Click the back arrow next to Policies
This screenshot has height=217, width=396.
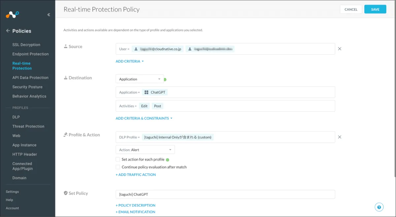pyautogui.click(x=8, y=31)
